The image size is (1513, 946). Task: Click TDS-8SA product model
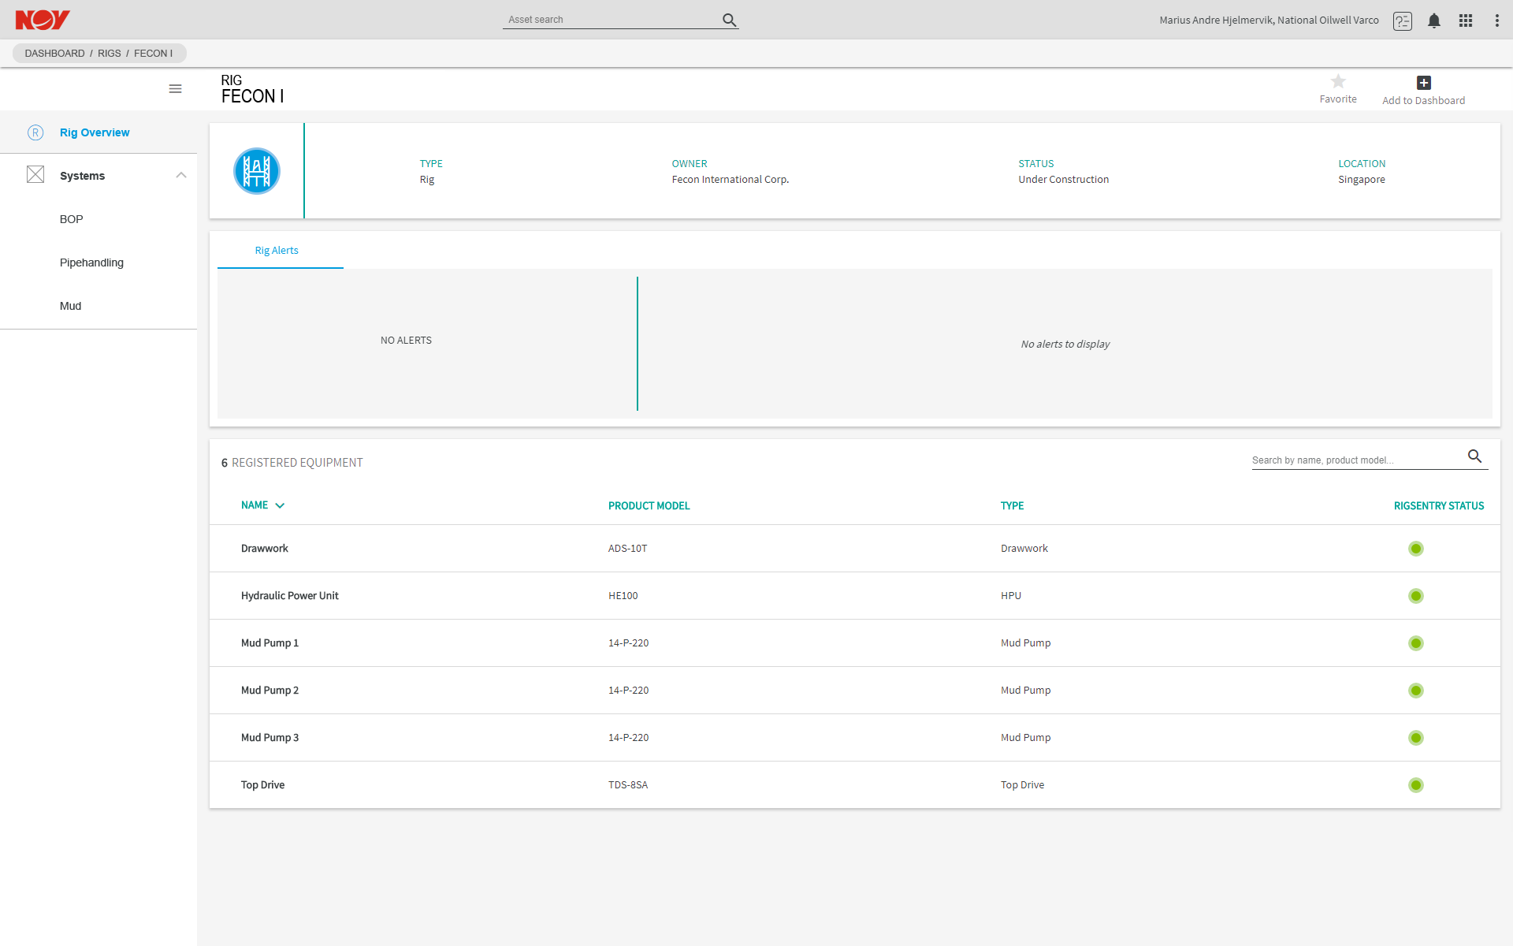click(x=627, y=785)
